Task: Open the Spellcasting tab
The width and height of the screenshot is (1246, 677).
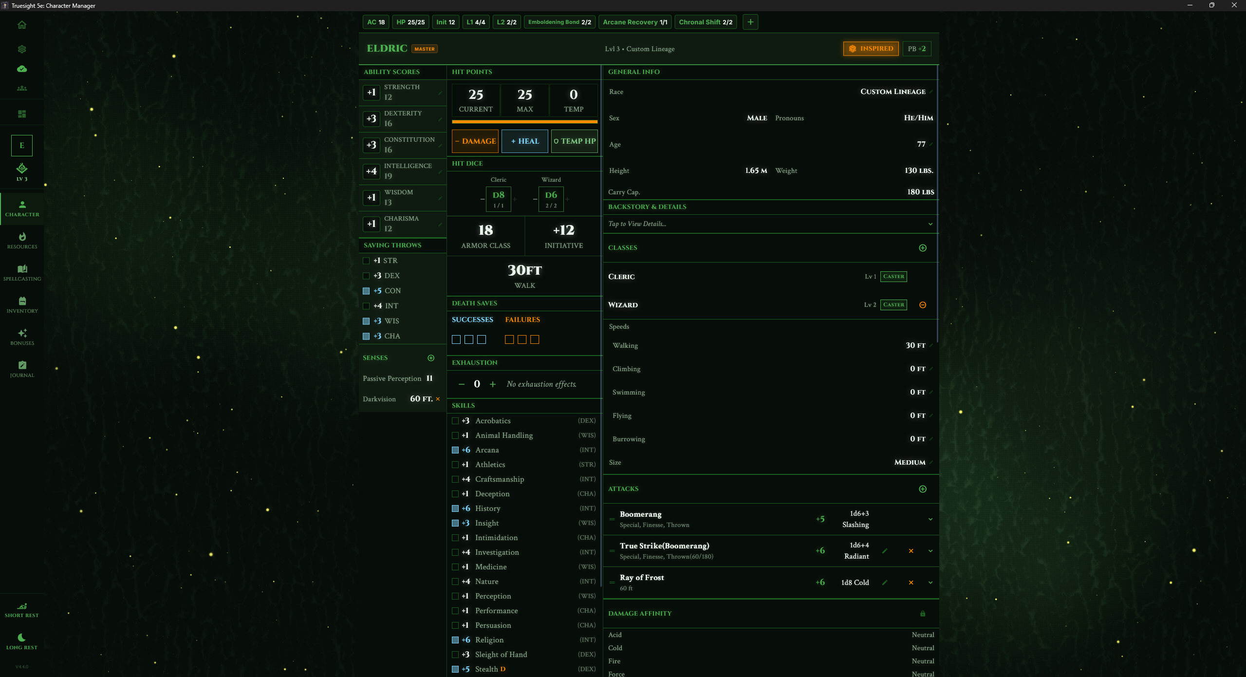Action: 22,273
